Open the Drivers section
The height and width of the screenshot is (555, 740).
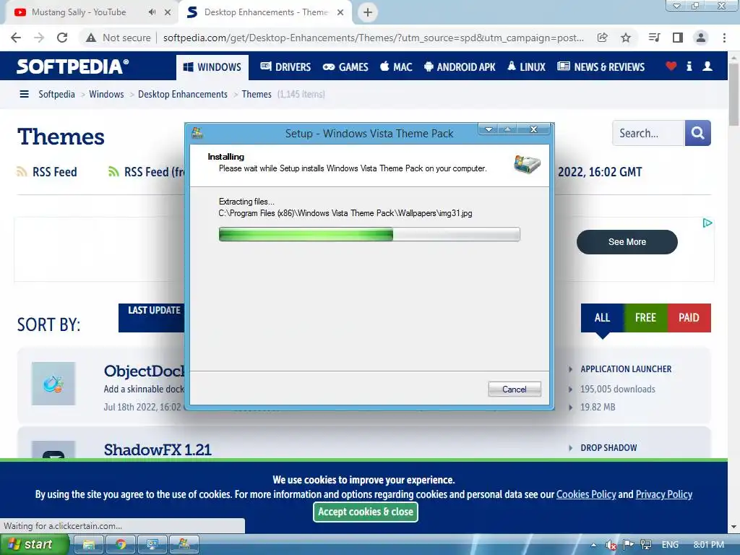[285, 67]
